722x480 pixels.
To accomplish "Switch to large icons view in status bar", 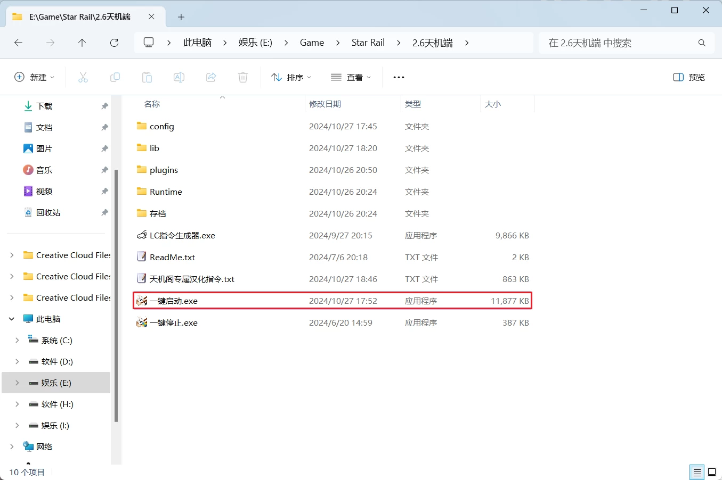I will tap(712, 472).
